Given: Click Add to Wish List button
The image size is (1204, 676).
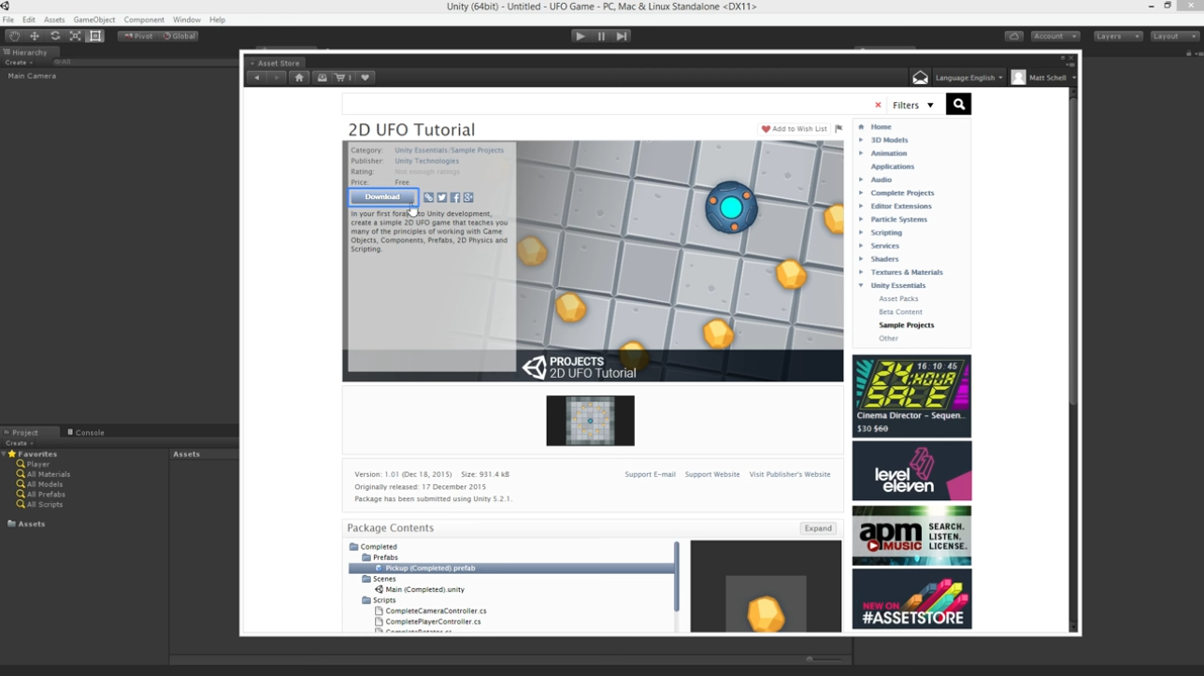Looking at the screenshot, I should click(794, 129).
